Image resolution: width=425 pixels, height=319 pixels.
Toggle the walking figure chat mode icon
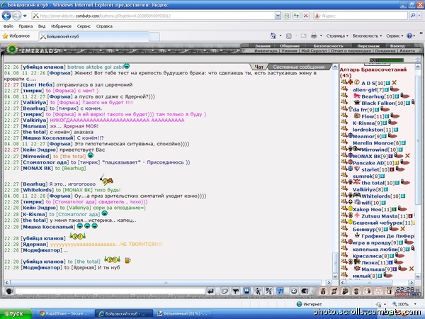coord(258,291)
